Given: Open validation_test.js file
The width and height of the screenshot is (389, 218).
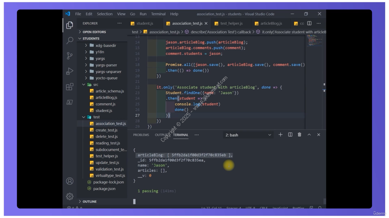Looking at the screenshot, I should pos(102,169).
